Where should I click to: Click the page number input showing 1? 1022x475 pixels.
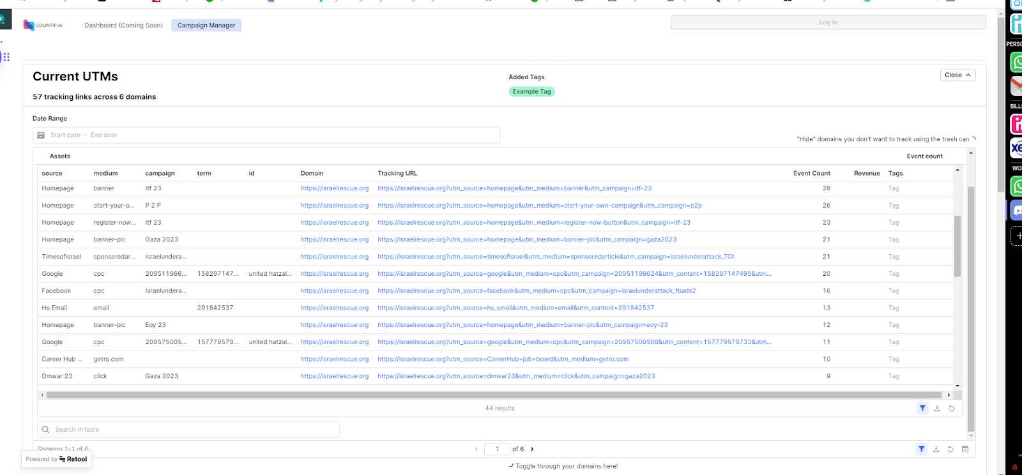(497, 449)
